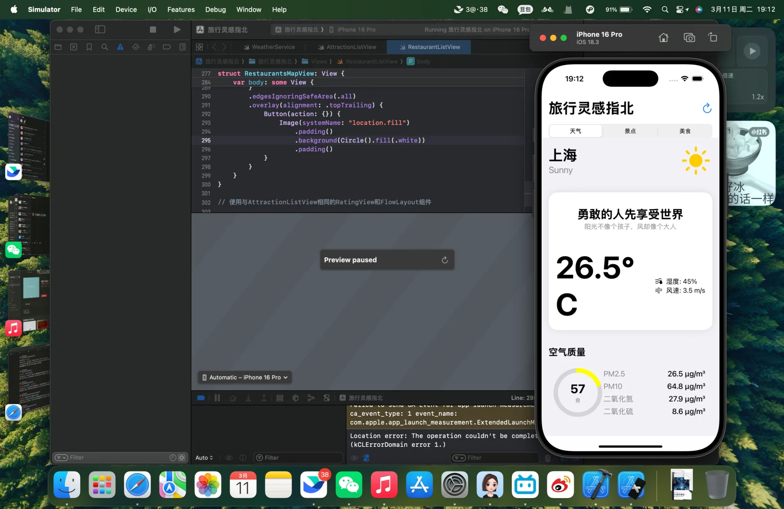Open the Issue navigator warning triangle
This screenshot has height=509, width=784.
(x=121, y=47)
